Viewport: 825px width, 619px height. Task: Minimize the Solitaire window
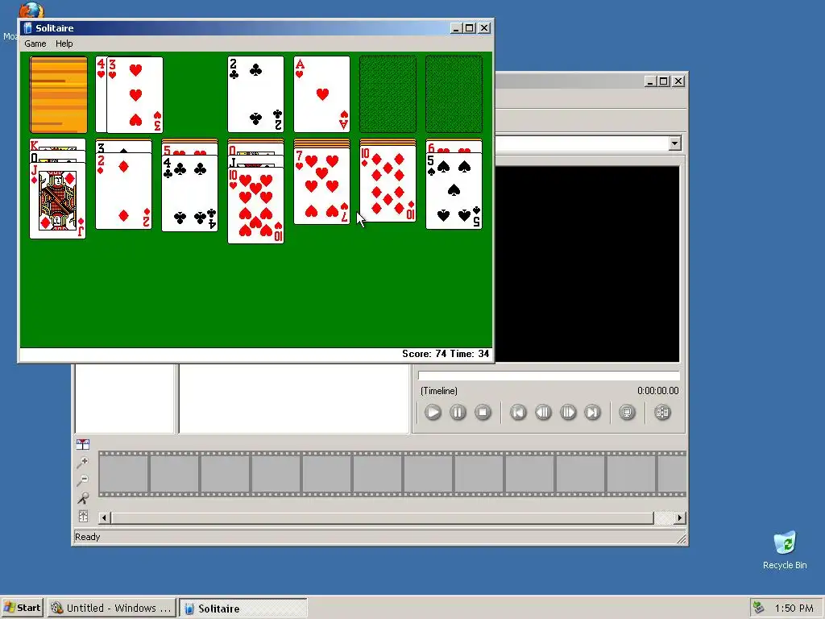click(x=456, y=28)
